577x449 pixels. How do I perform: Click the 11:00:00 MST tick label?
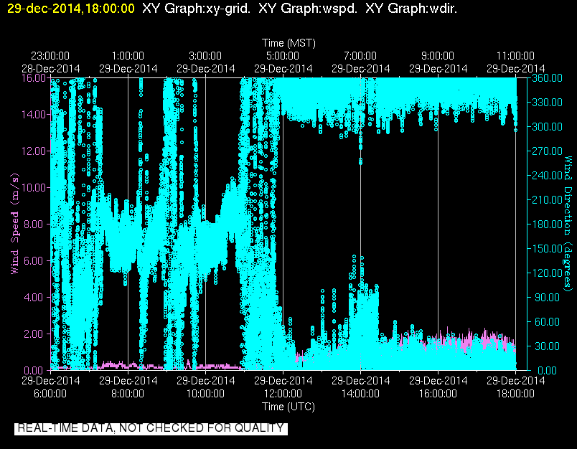pos(515,56)
